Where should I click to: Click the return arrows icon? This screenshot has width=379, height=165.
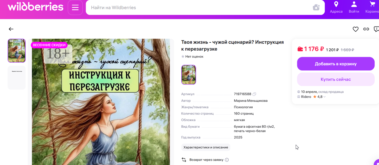[x=184, y=160]
